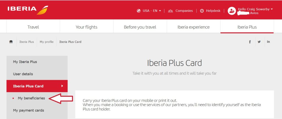Click My profile breadcrumb link

pos(47,42)
